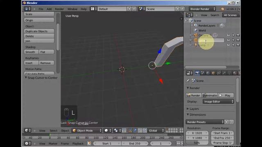
Task: Remove render preset with minus button
Action: [231, 122]
